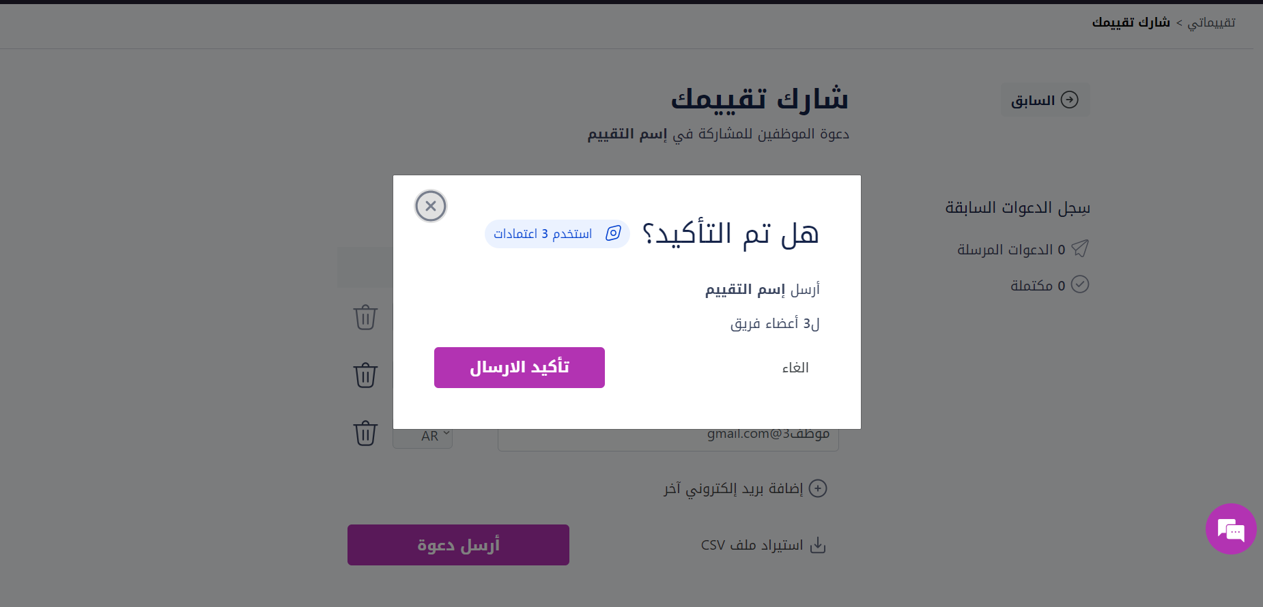
Task: Click the CSV import download icon
Action: tap(818, 545)
